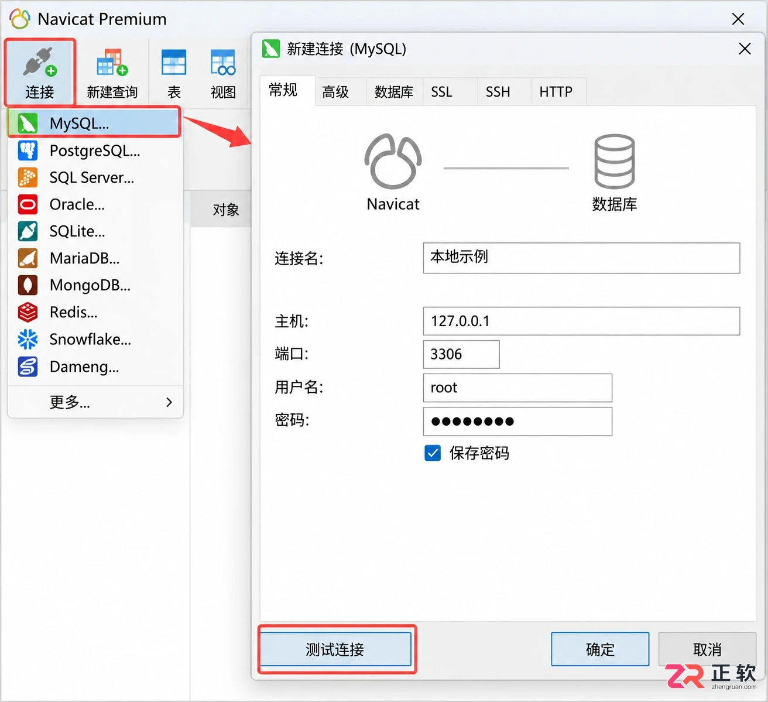768x702 pixels.
Task: Click the 用户名 username field
Action: point(517,388)
